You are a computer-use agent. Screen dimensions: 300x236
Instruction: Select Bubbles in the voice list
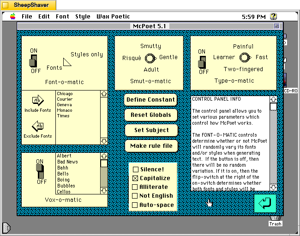[78, 186]
